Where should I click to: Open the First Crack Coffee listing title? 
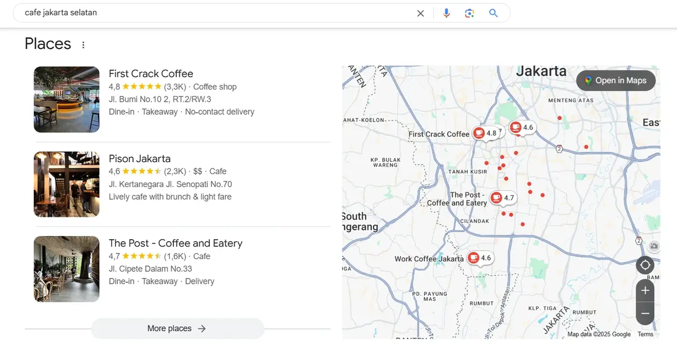tap(151, 73)
